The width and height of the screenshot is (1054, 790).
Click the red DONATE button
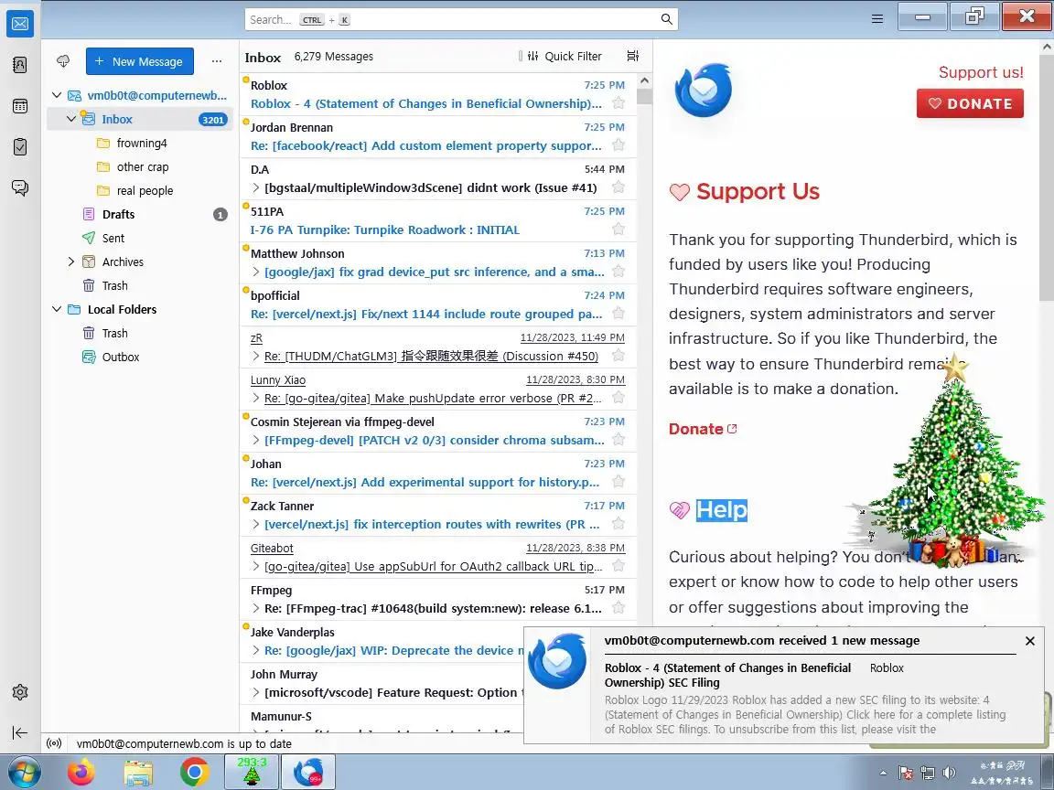[x=970, y=103]
